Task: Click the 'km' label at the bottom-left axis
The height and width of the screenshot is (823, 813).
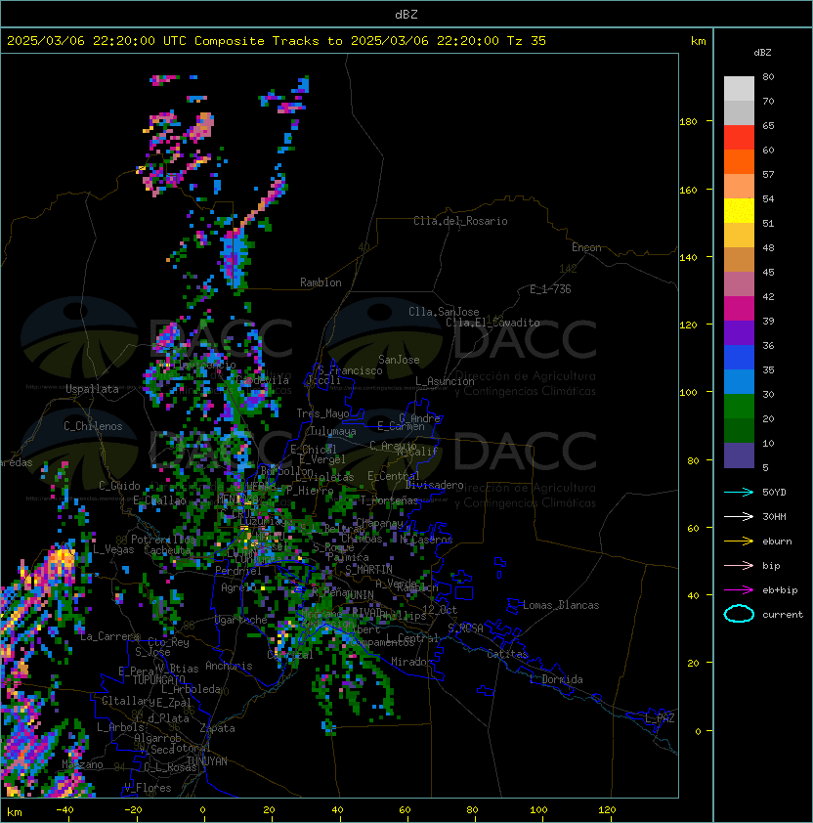Action: 15,812
